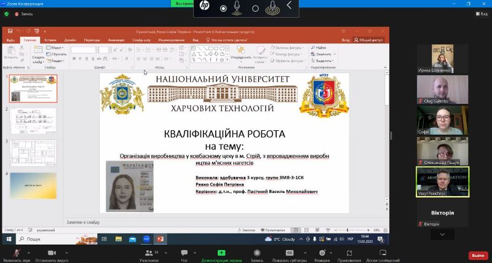Open the slide Layout dropdown
This screenshot has height=263, width=492.
tap(55, 48)
